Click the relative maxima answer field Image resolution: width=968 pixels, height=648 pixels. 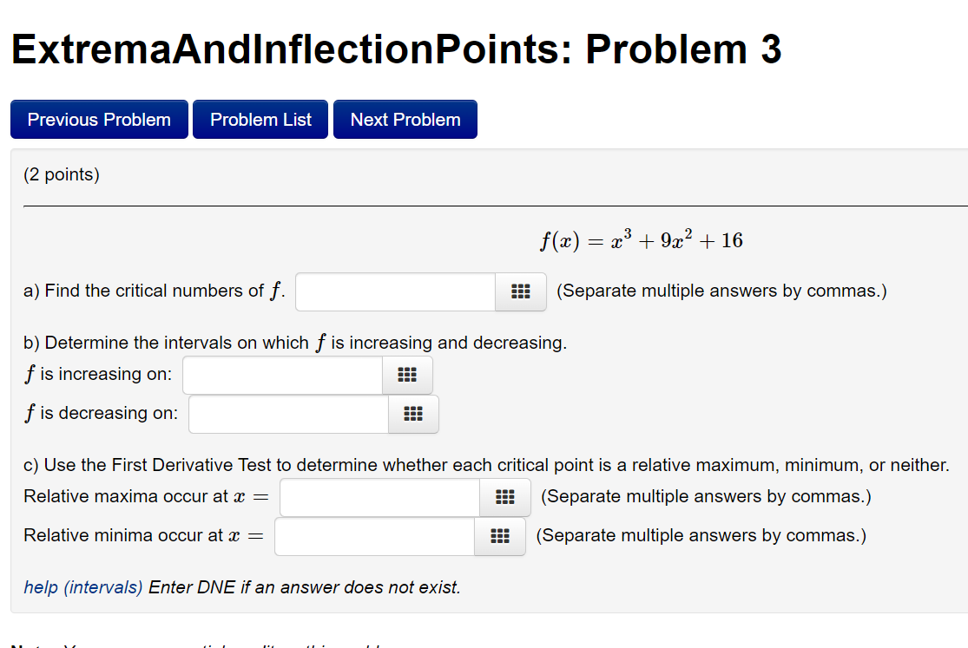tap(379, 497)
